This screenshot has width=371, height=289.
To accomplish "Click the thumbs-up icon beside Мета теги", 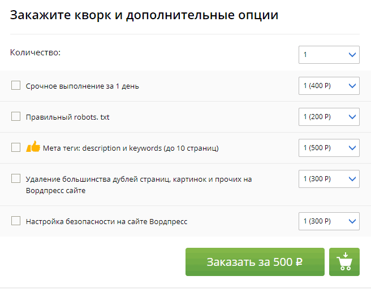I will pos(33,147).
